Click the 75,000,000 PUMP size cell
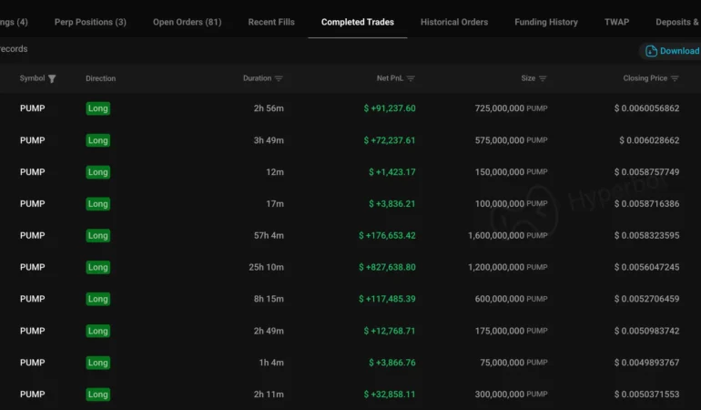This screenshot has height=410, width=701. click(513, 363)
